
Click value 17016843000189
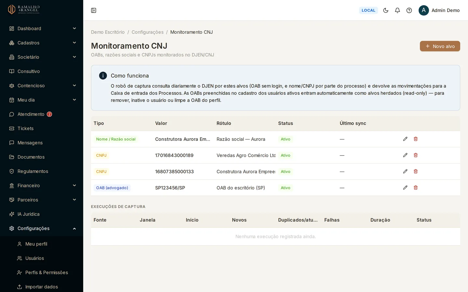(174, 155)
